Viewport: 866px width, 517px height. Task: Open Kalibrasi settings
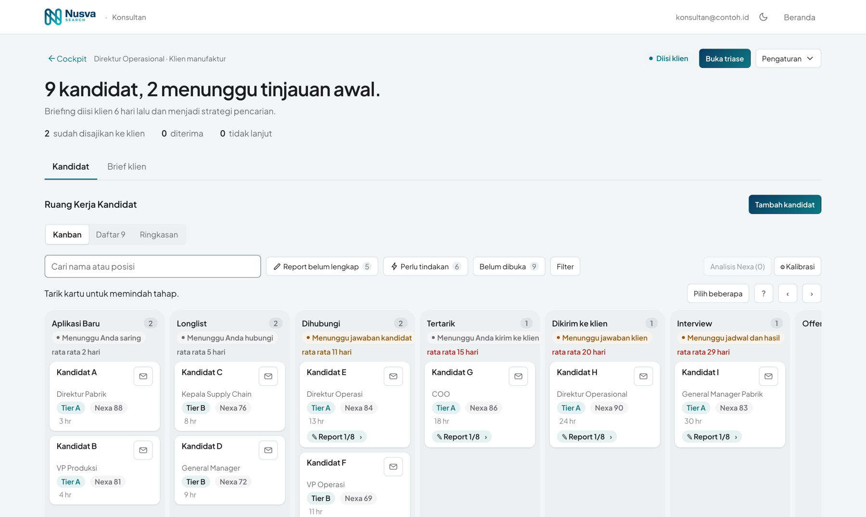click(x=798, y=266)
